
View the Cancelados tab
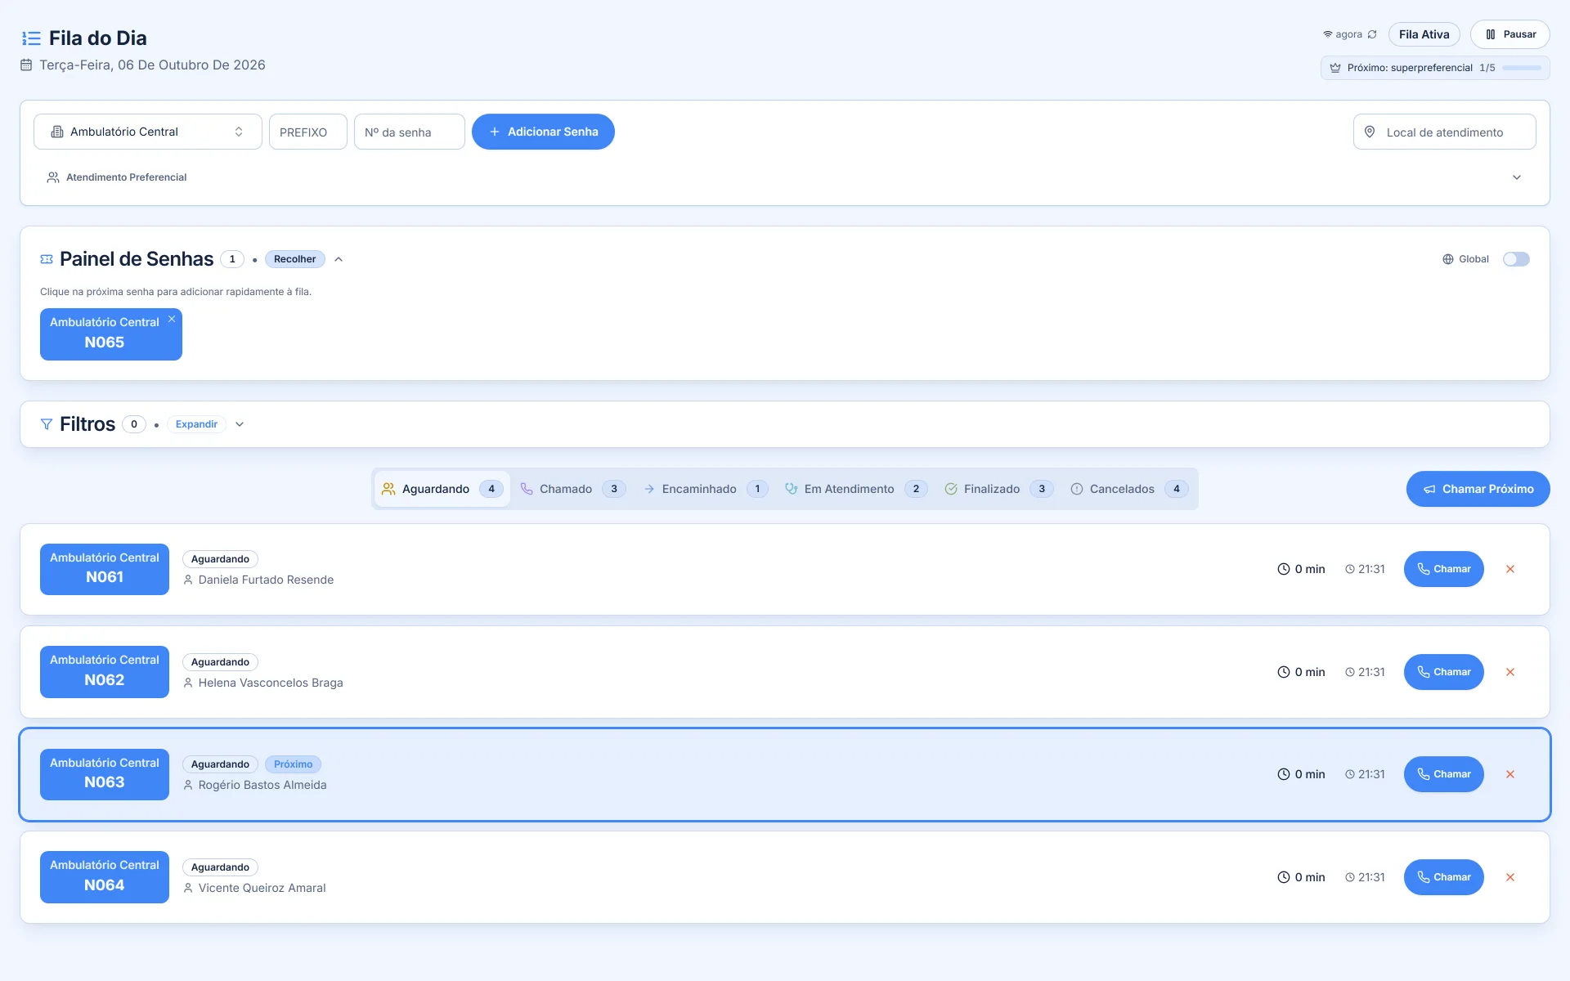click(1128, 489)
